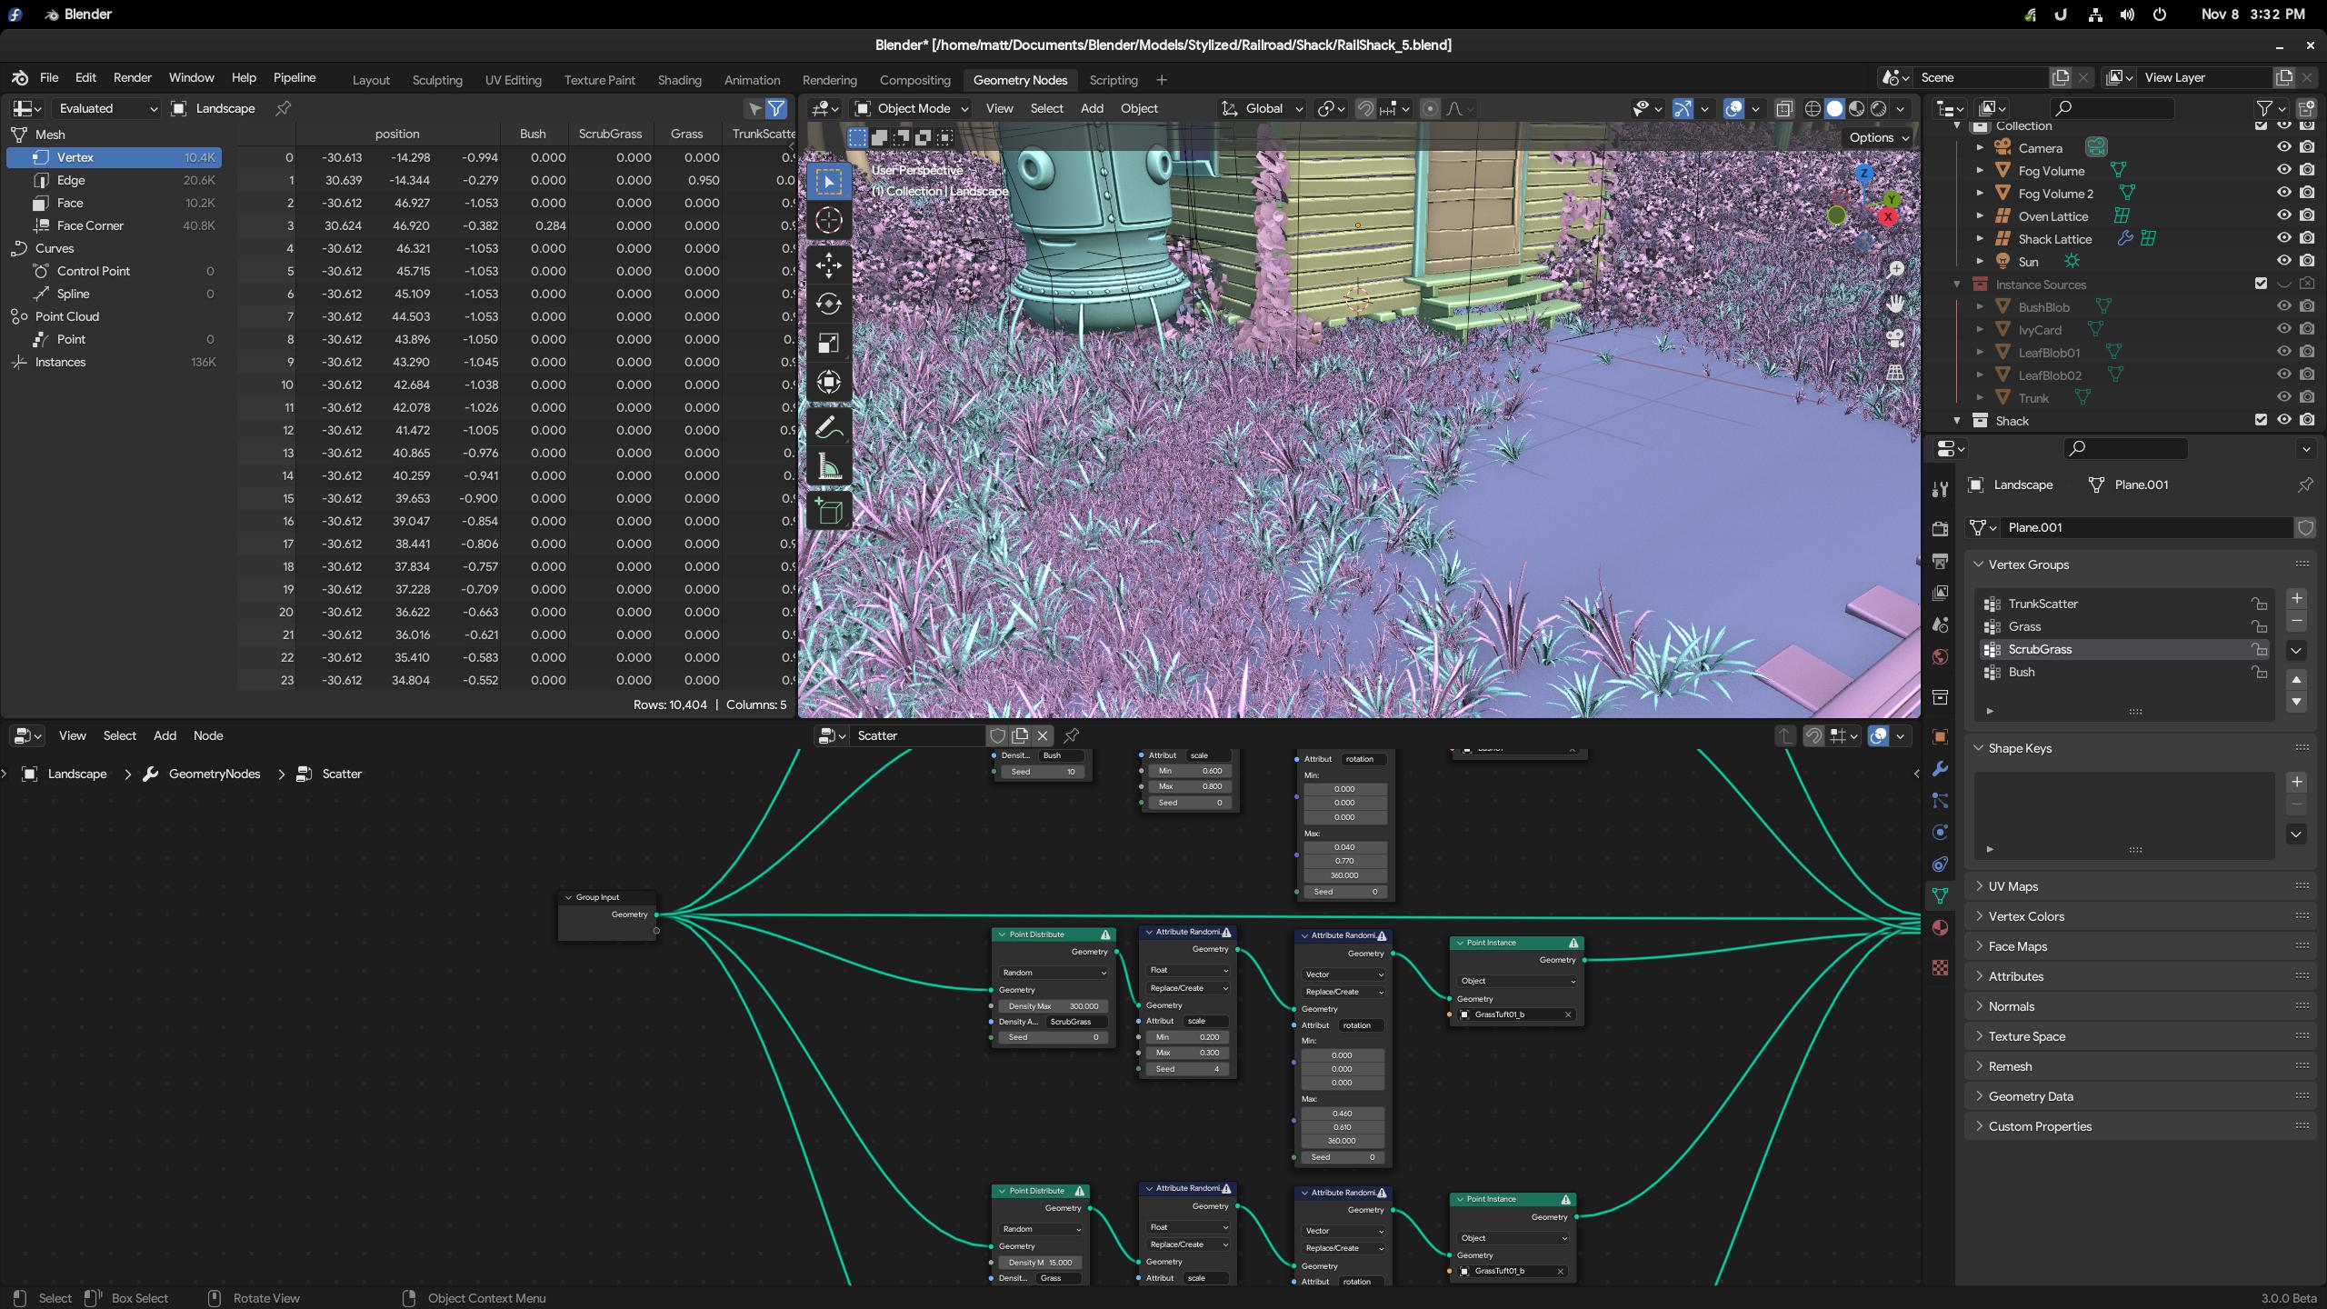Open the File menu
2327x1309 pixels.
click(49, 77)
